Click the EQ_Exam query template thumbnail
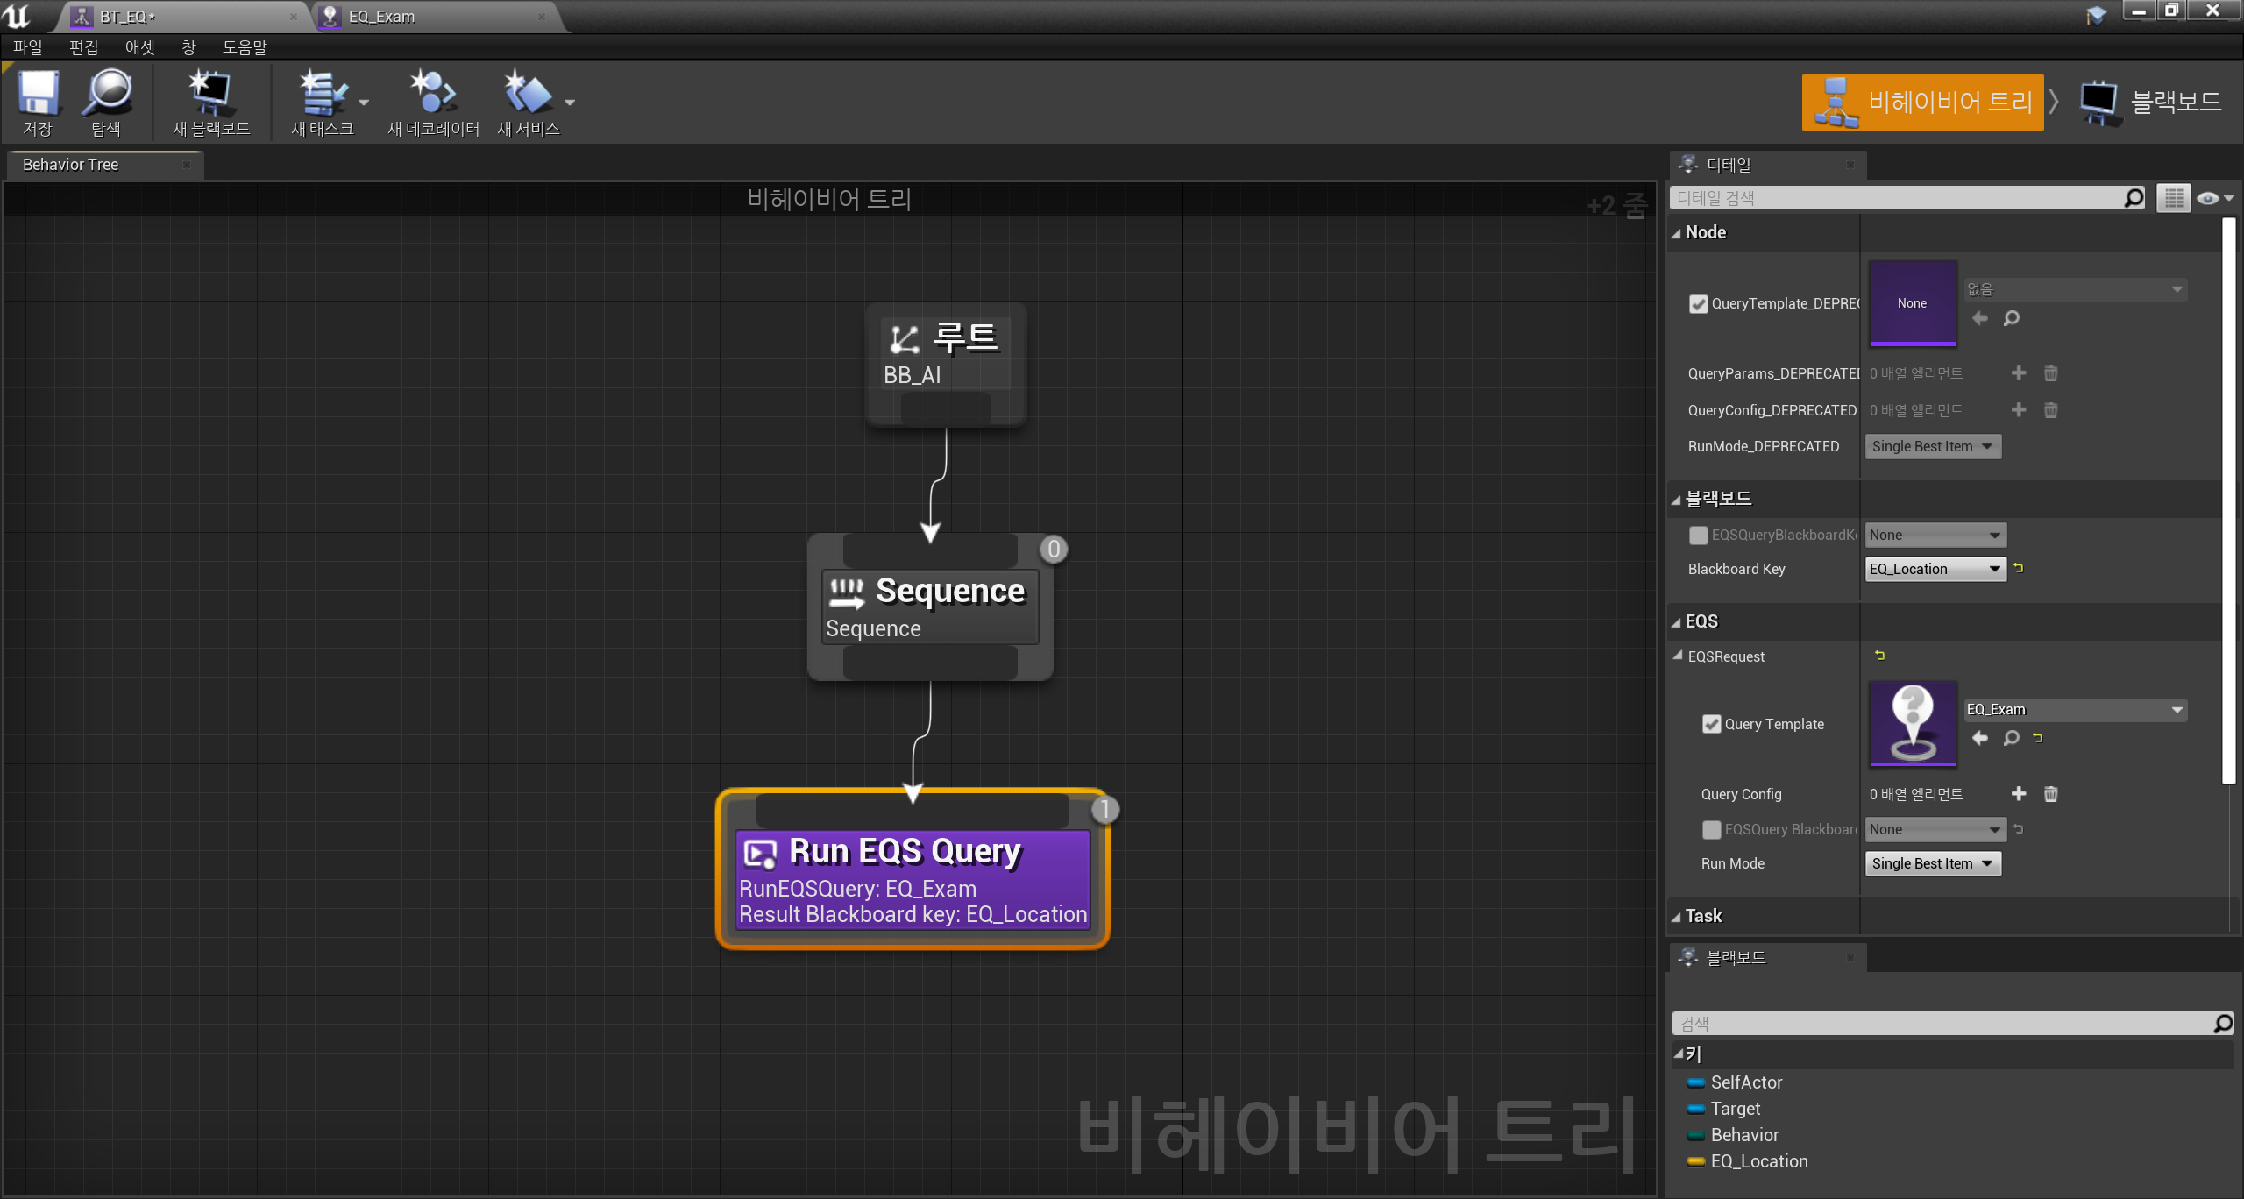The image size is (2244, 1199). click(1913, 724)
